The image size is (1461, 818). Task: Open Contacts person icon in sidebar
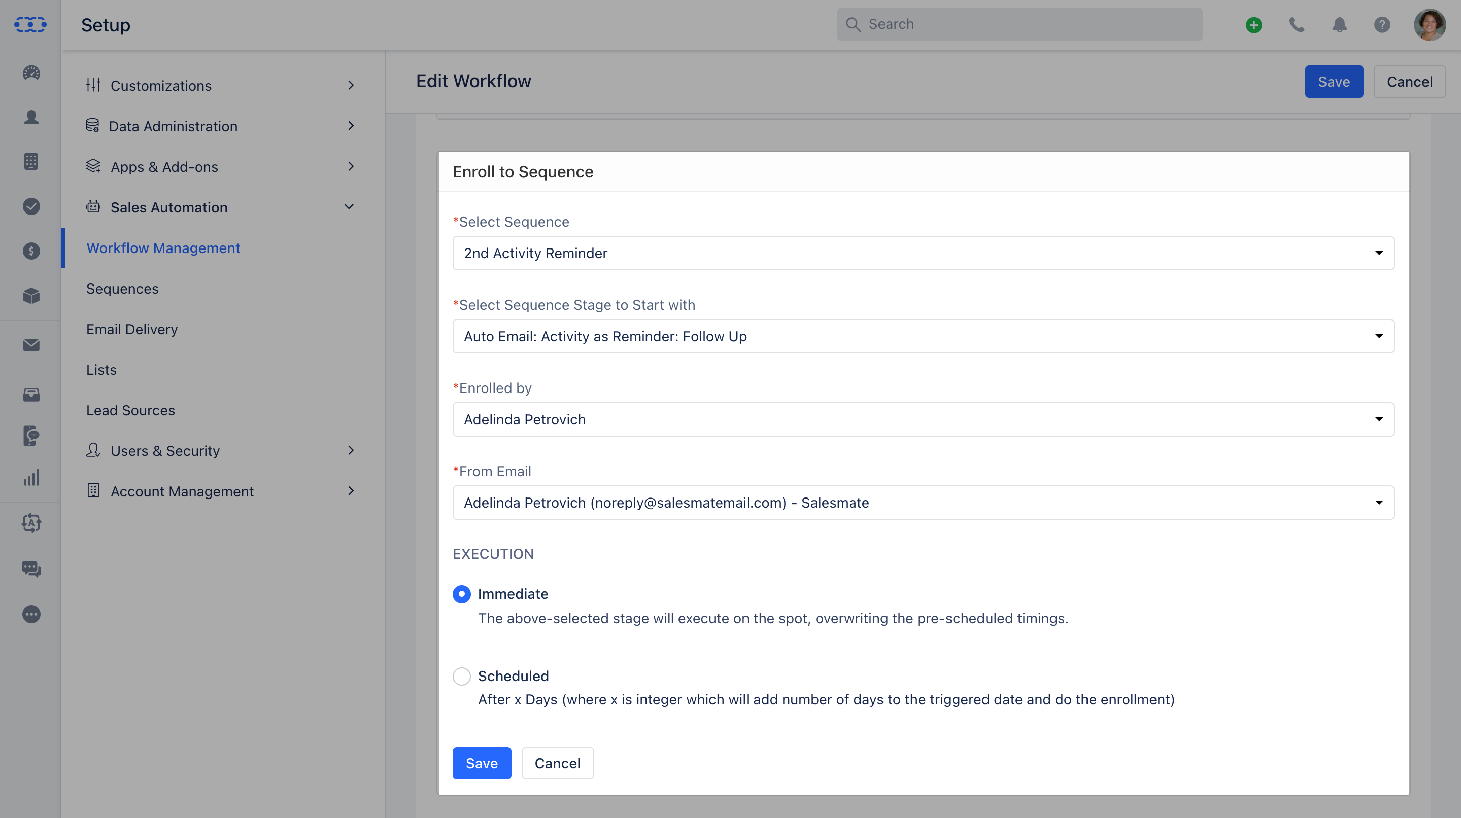pyautogui.click(x=31, y=117)
